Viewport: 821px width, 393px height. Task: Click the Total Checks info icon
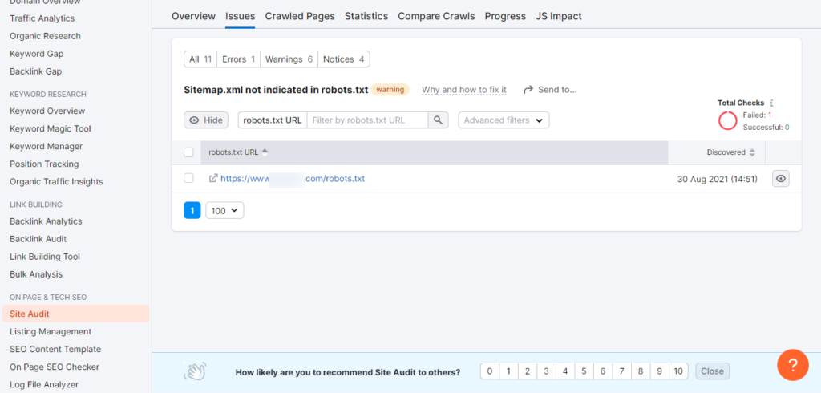point(772,103)
